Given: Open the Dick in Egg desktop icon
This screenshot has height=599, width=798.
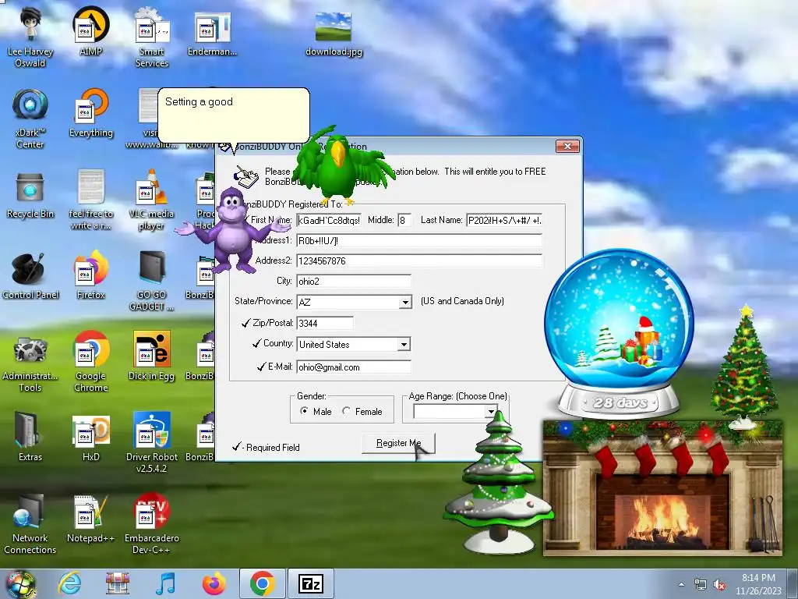Looking at the screenshot, I should tap(151, 356).
